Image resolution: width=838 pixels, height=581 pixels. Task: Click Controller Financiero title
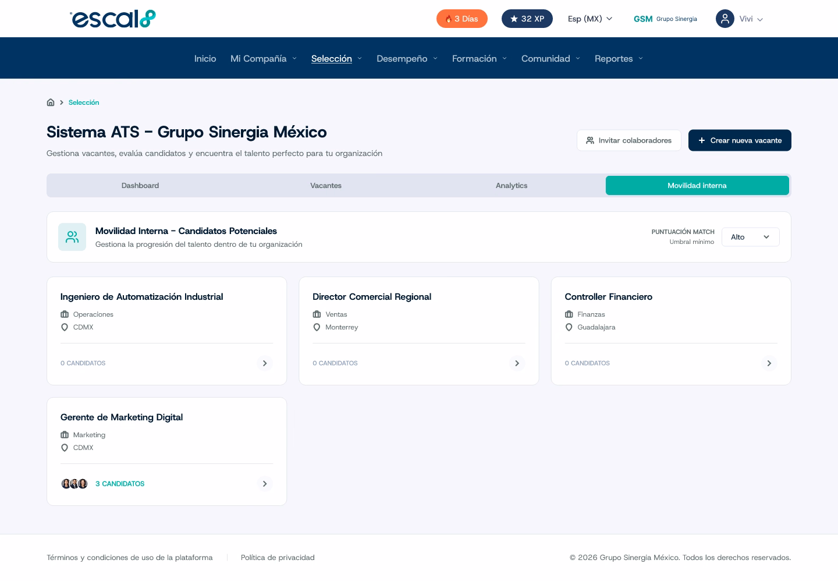(x=609, y=297)
